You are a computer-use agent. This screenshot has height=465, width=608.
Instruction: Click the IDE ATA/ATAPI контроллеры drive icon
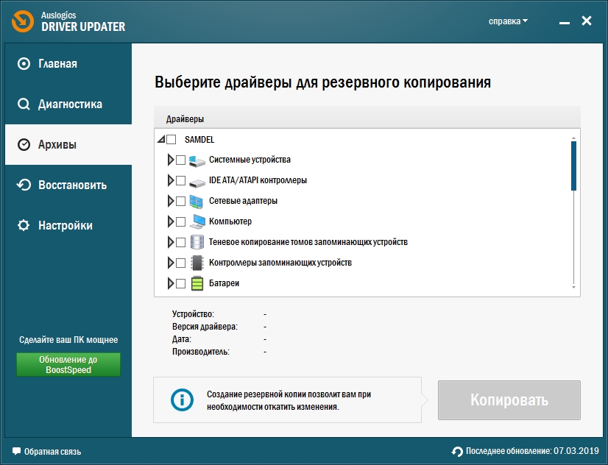tap(197, 180)
